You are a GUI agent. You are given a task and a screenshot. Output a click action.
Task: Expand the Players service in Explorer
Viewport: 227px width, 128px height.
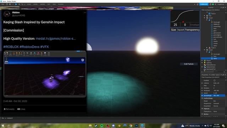(x=202, y=60)
